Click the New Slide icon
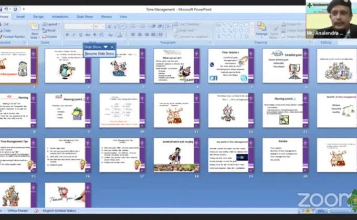This screenshot has height=220, width=357. [34, 29]
